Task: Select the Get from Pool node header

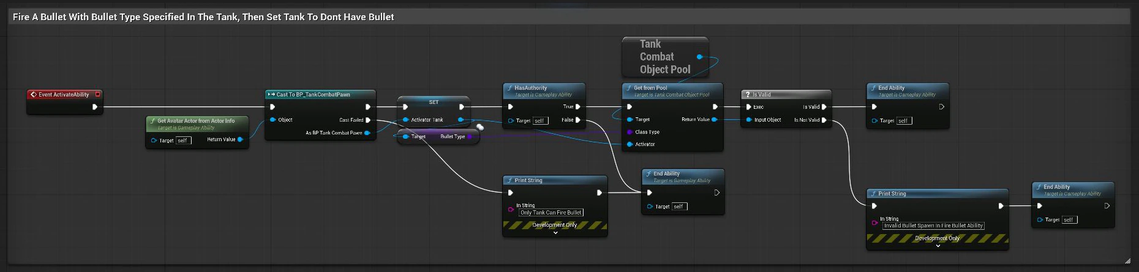Action: pyautogui.click(x=672, y=90)
